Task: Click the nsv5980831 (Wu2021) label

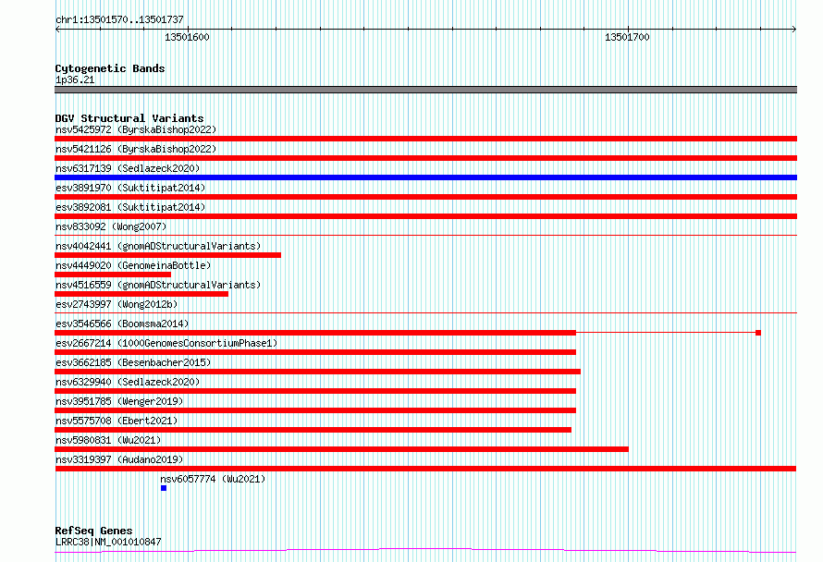Action: (108, 440)
